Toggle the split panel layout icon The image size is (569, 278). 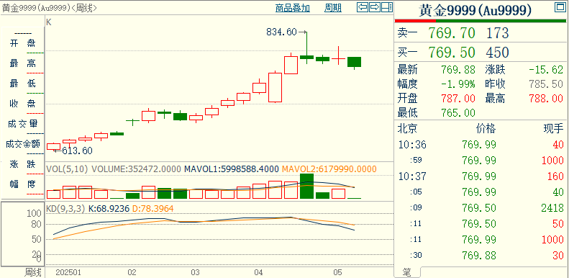coord(387,7)
